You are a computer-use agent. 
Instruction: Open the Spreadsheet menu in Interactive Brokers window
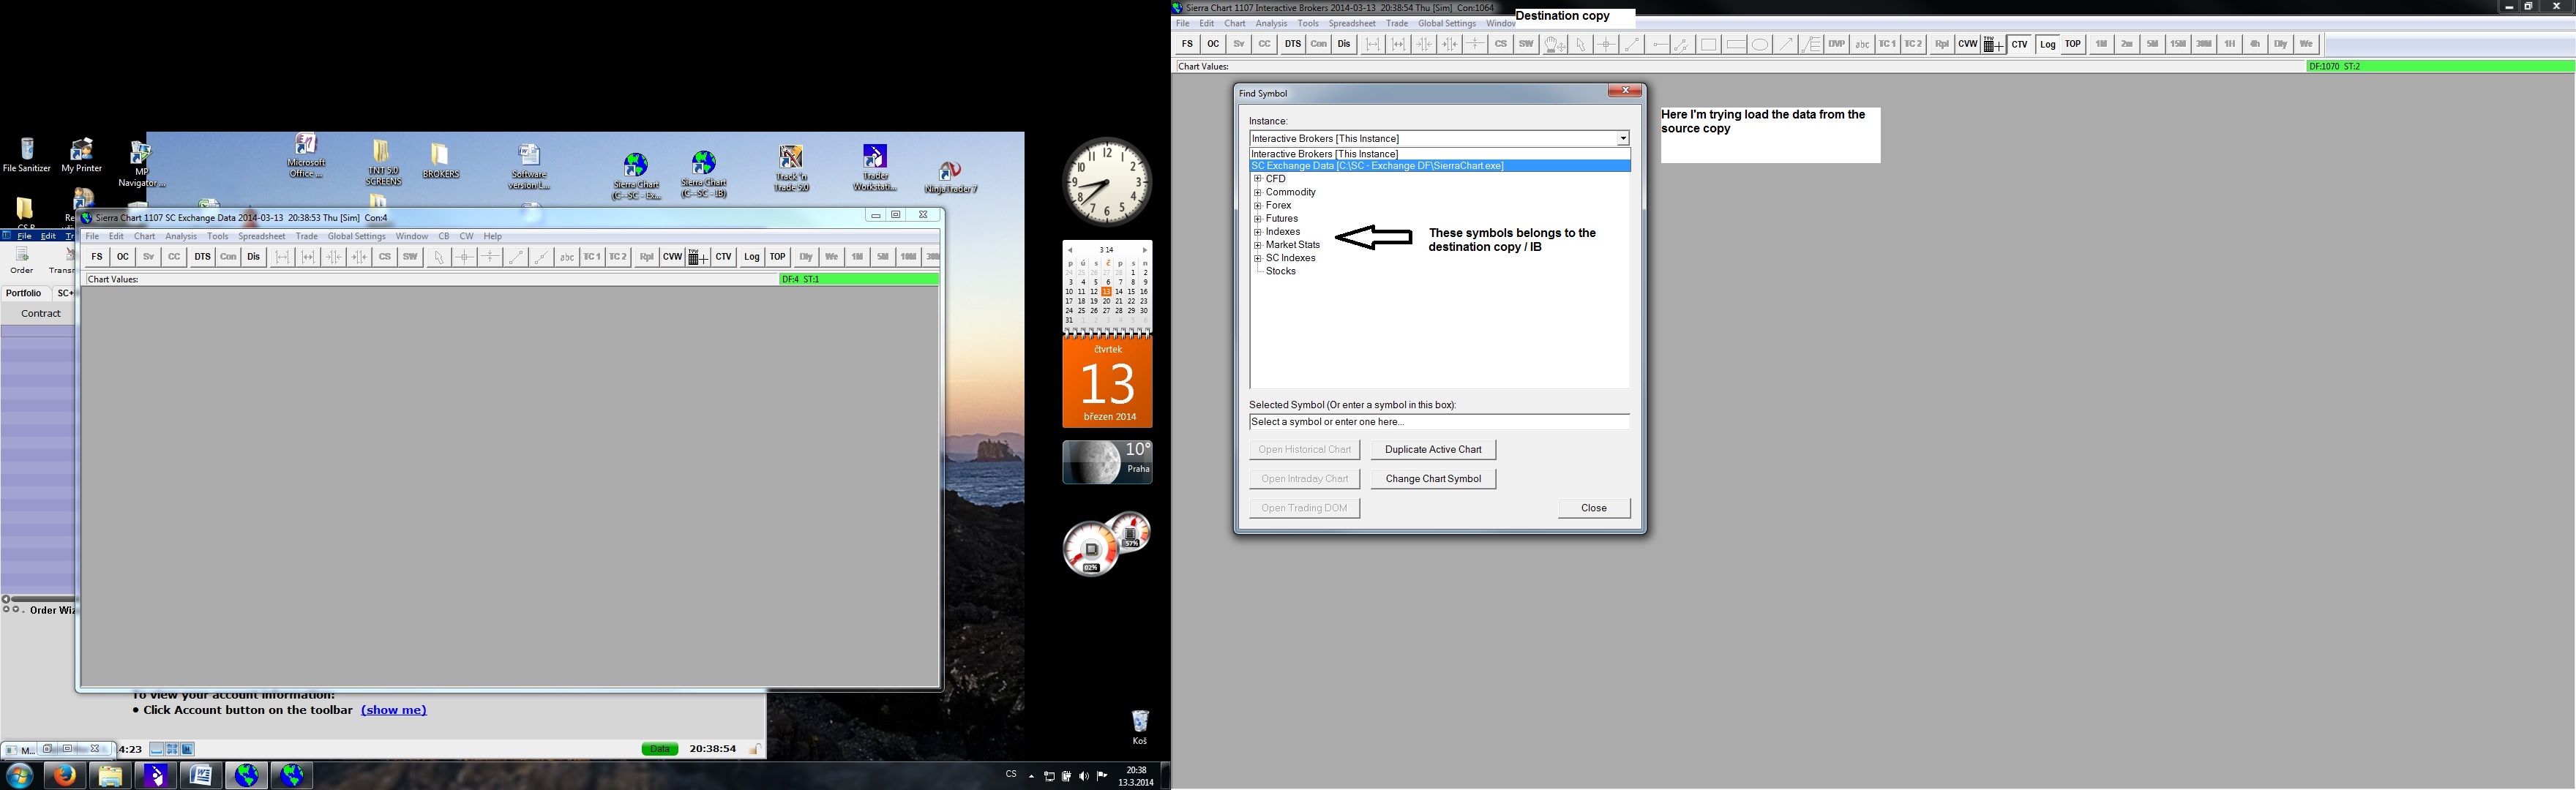[1352, 23]
